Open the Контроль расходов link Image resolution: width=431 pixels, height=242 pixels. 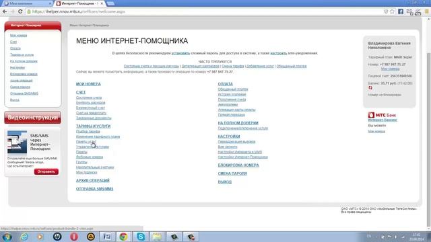[90, 103]
